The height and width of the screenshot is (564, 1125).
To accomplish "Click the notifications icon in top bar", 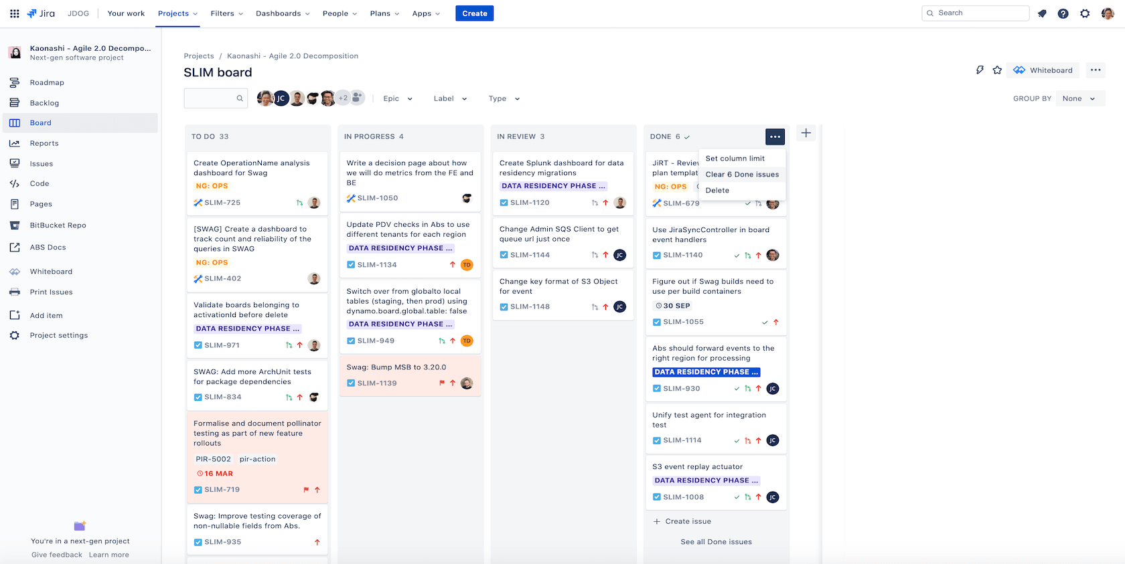I will (x=1042, y=13).
